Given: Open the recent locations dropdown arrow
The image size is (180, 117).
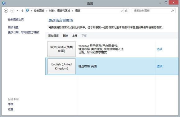Looking at the screenshot, I should [17, 11].
